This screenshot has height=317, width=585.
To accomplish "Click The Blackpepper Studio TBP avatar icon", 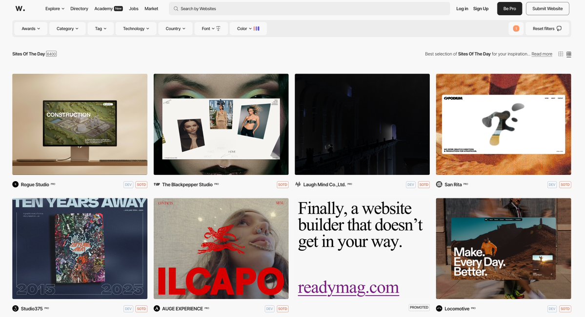I will [157, 185].
